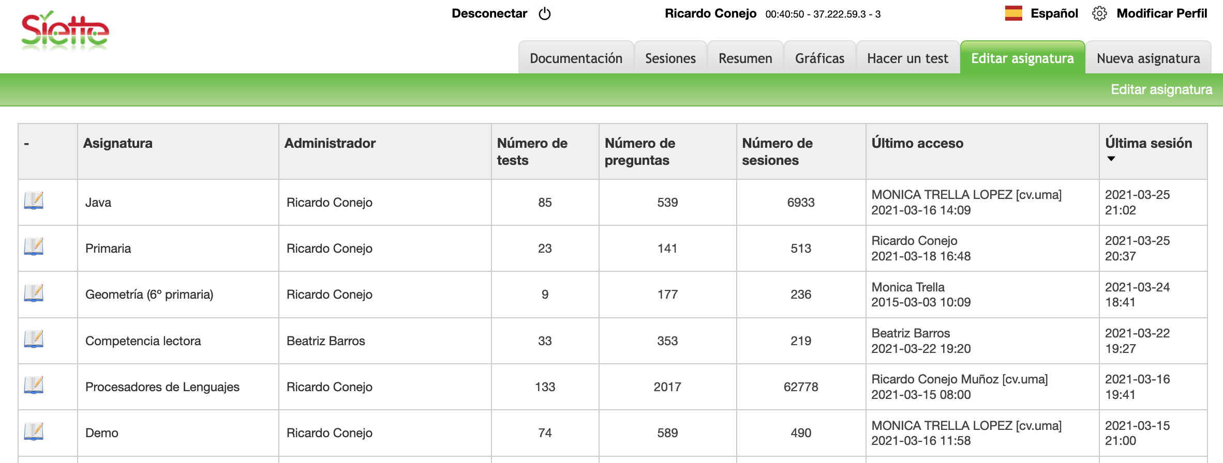Click the Spanish flag language icon
Screen dimensions: 1223x463
coord(1013,13)
